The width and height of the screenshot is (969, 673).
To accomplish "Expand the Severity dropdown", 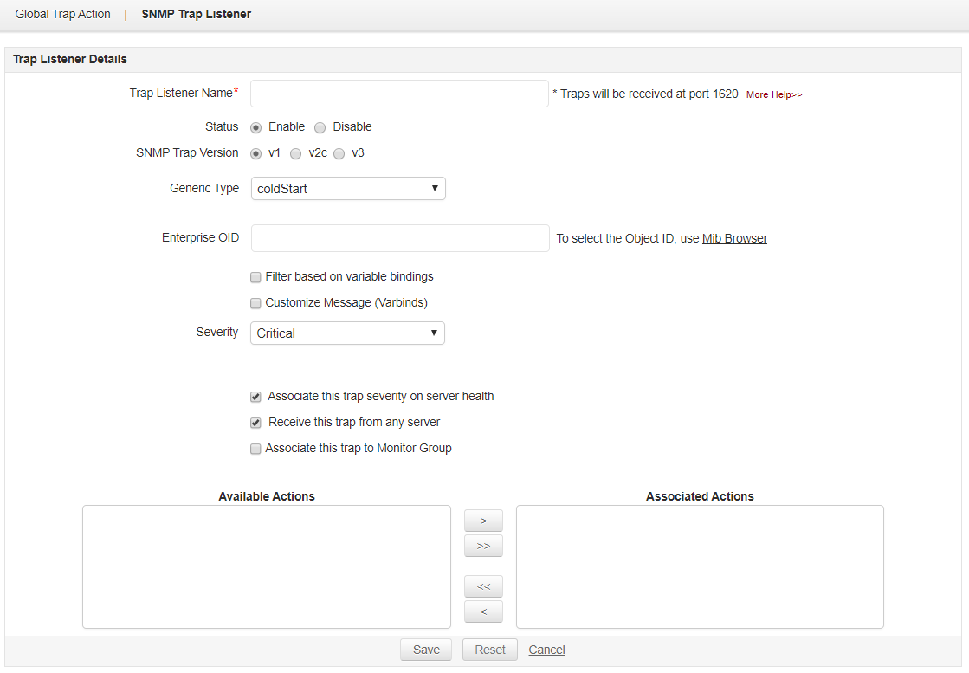I will click(x=347, y=333).
